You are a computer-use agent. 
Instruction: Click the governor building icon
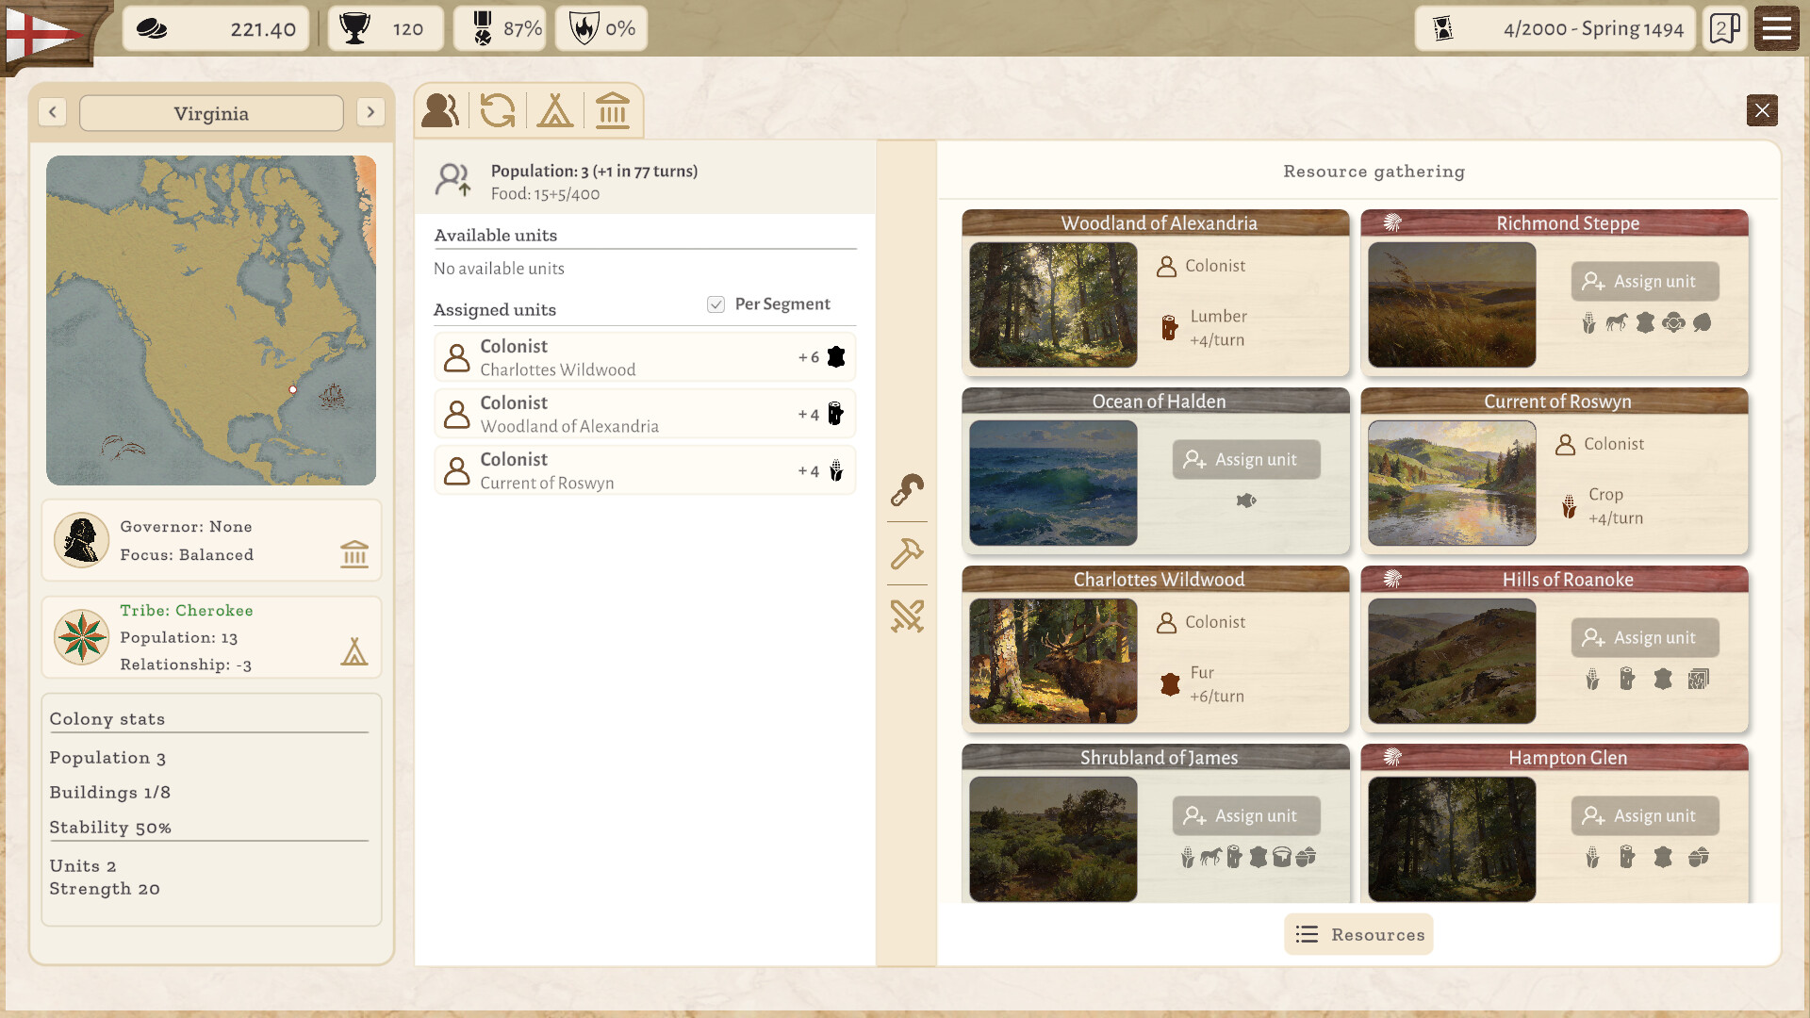[x=354, y=553]
